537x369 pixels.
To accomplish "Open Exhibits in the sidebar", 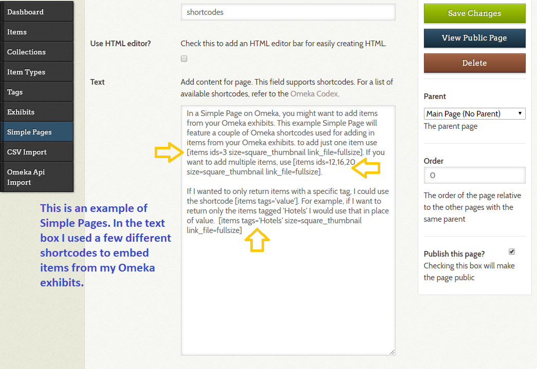I will tap(36, 112).
